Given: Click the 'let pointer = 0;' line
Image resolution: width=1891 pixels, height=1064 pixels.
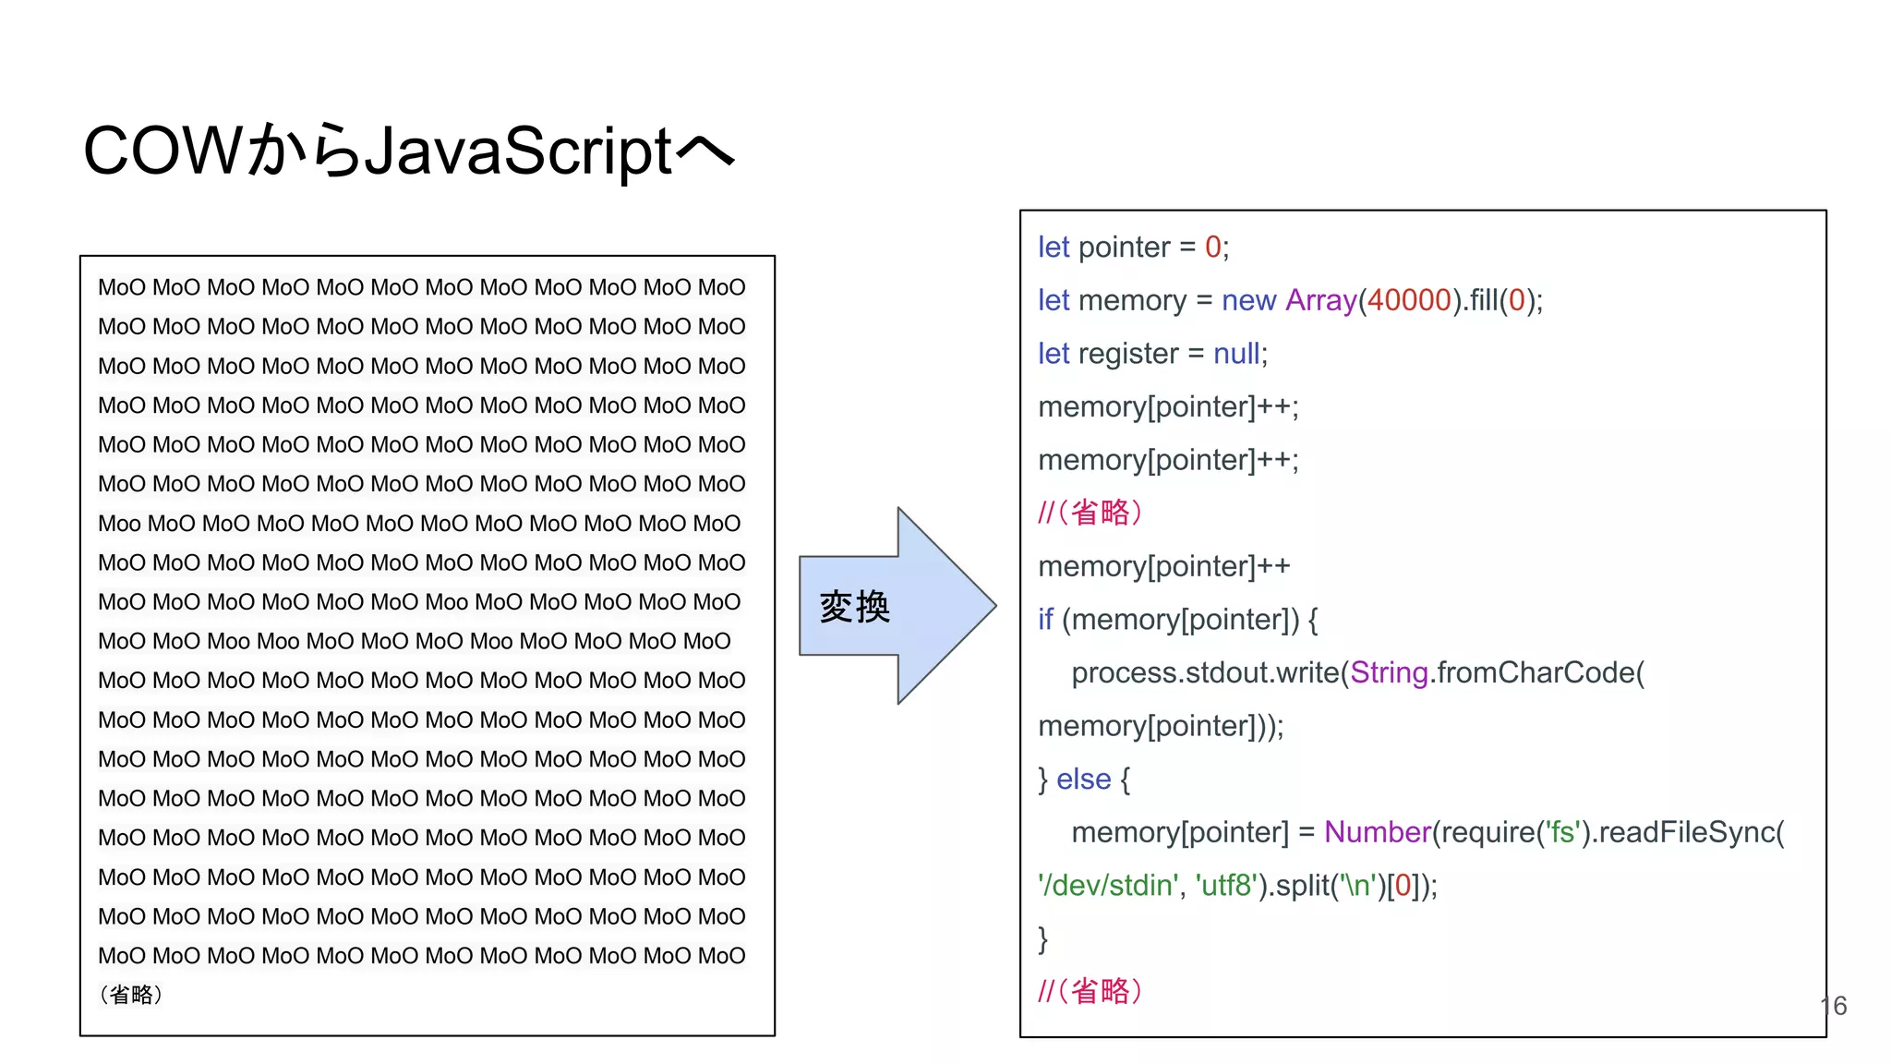Looking at the screenshot, I should click(x=1133, y=248).
